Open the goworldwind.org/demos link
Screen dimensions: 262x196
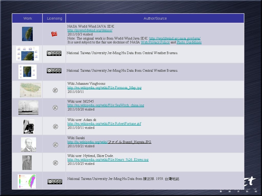pyautogui.click(x=90, y=30)
